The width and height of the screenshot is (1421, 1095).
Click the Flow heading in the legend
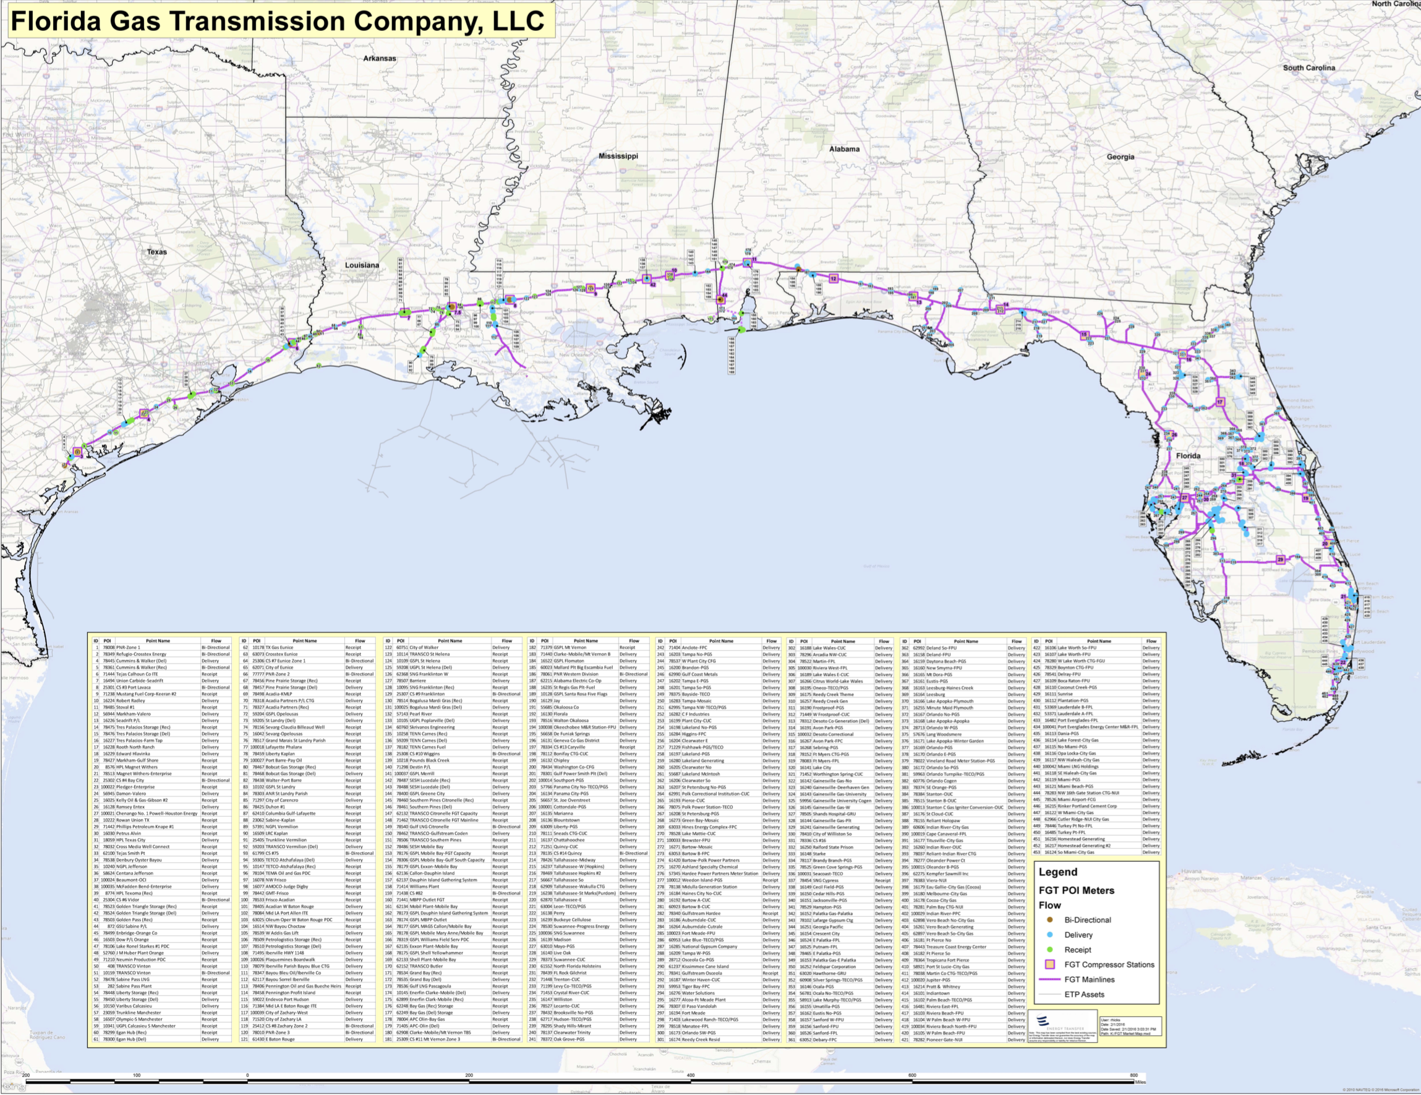tap(1049, 906)
